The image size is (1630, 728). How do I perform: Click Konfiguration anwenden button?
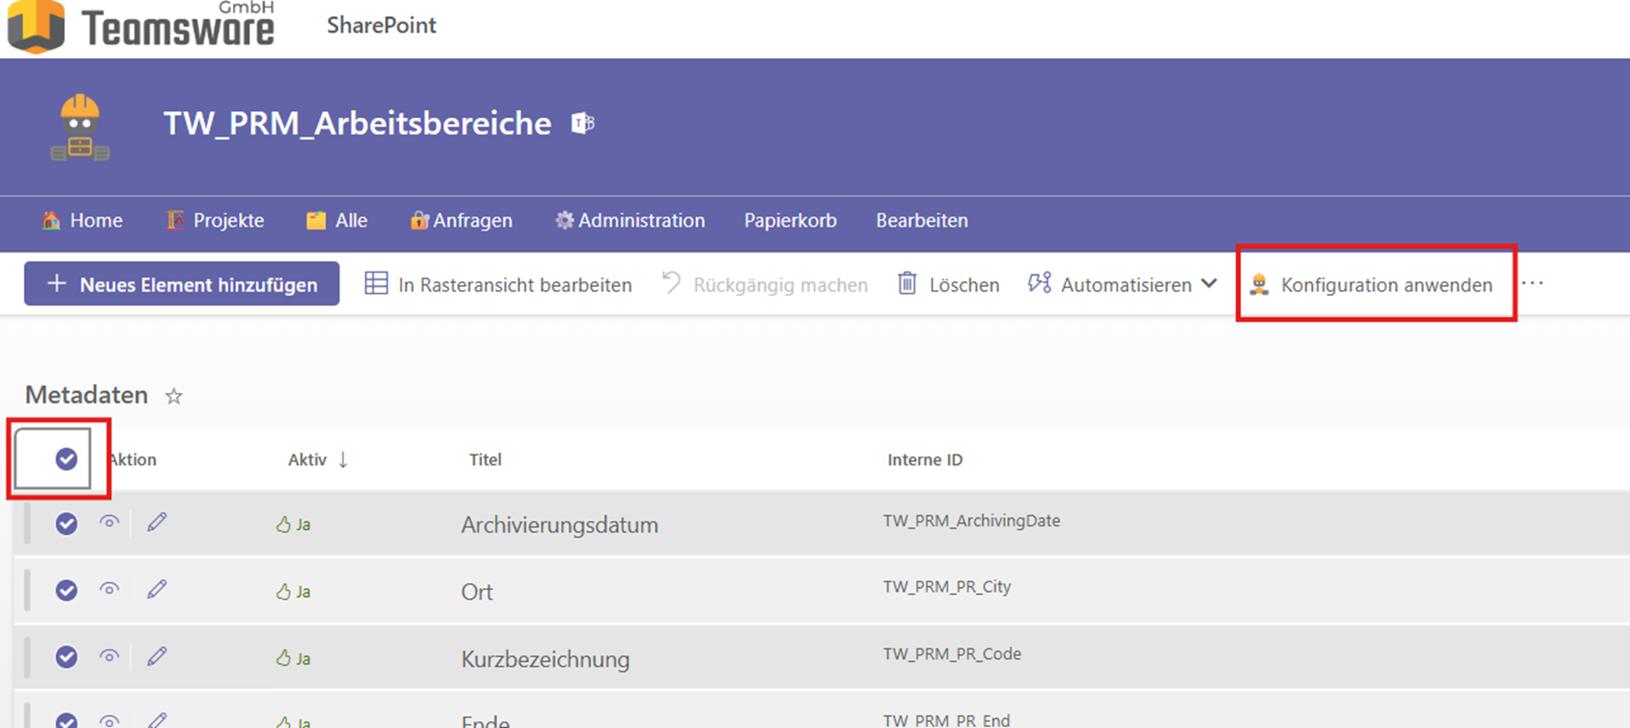1376,285
